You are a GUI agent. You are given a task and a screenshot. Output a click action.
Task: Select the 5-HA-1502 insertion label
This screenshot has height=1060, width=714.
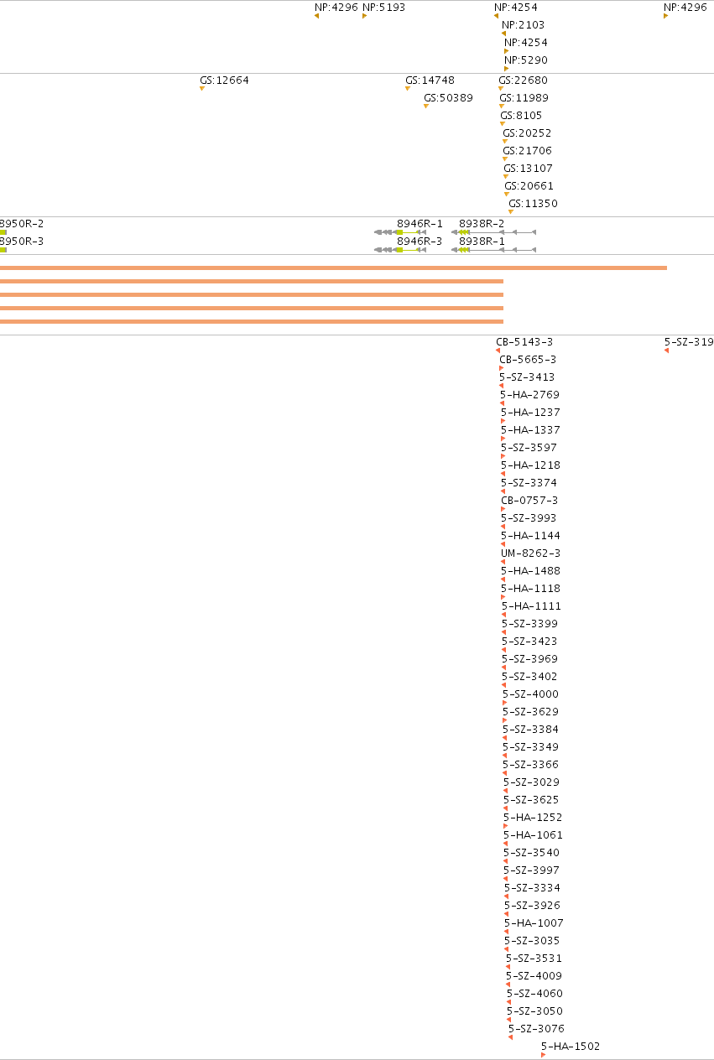571,1047
